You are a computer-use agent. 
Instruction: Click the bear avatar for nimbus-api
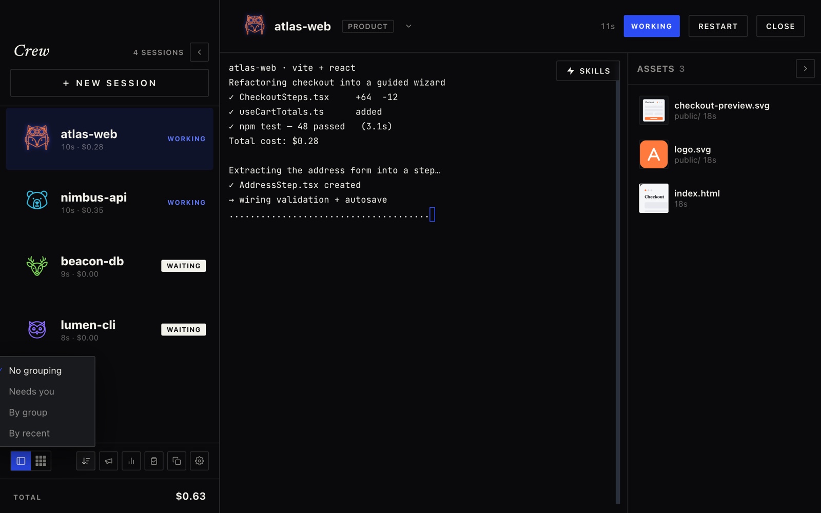[x=37, y=201]
